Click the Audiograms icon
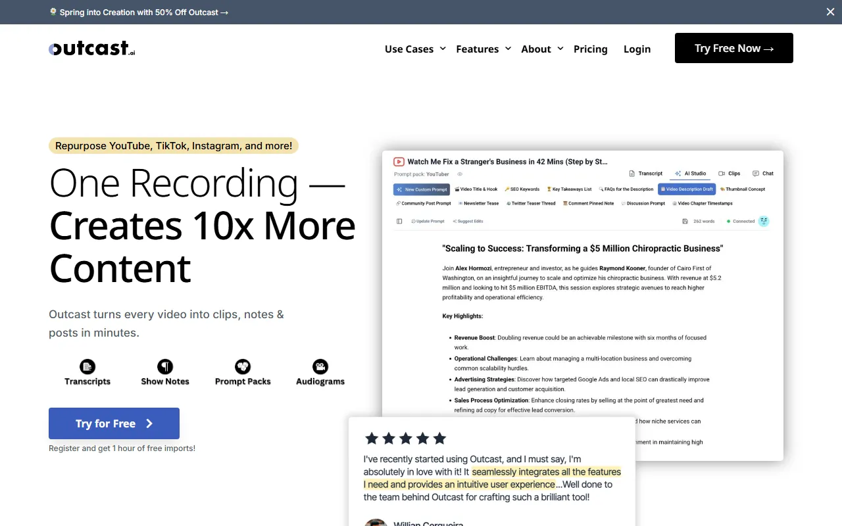 pos(320,367)
